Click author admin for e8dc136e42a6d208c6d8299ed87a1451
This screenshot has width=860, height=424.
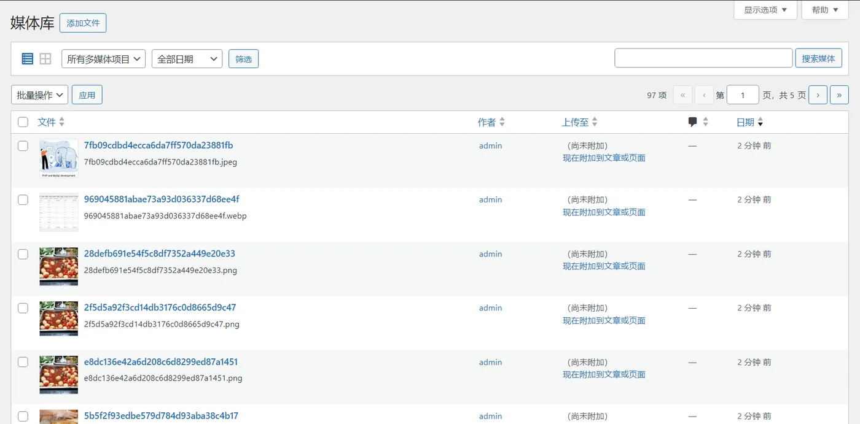point(491,362)
